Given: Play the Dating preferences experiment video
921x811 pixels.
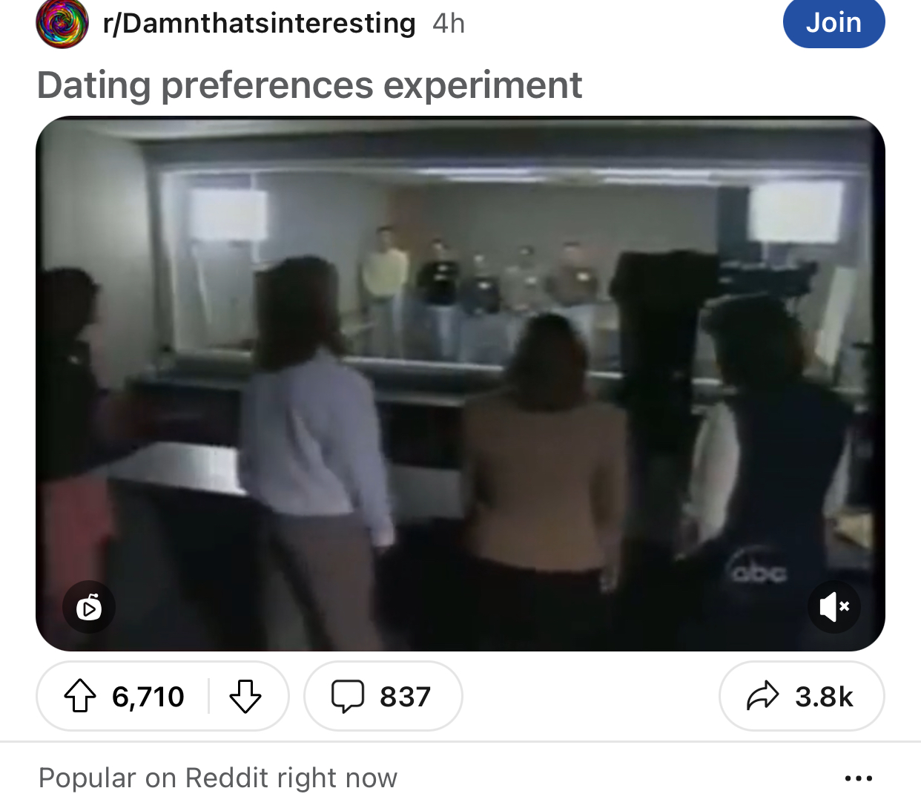Looking at the screenshot, I should click(x=460, y=384).
